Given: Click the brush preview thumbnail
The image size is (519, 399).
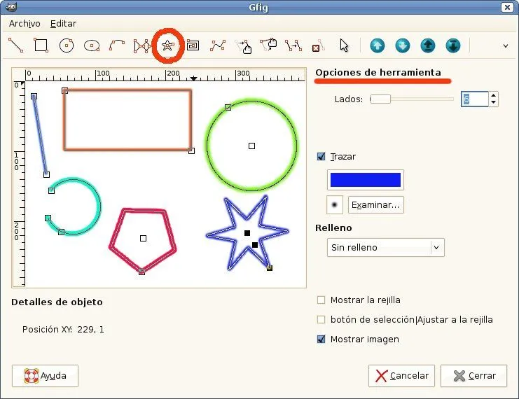Looking at the screenshot, I should click(334, 205).
